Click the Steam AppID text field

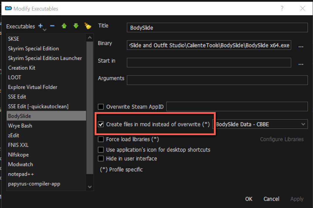pyautogui.click(x=237, y=106)
